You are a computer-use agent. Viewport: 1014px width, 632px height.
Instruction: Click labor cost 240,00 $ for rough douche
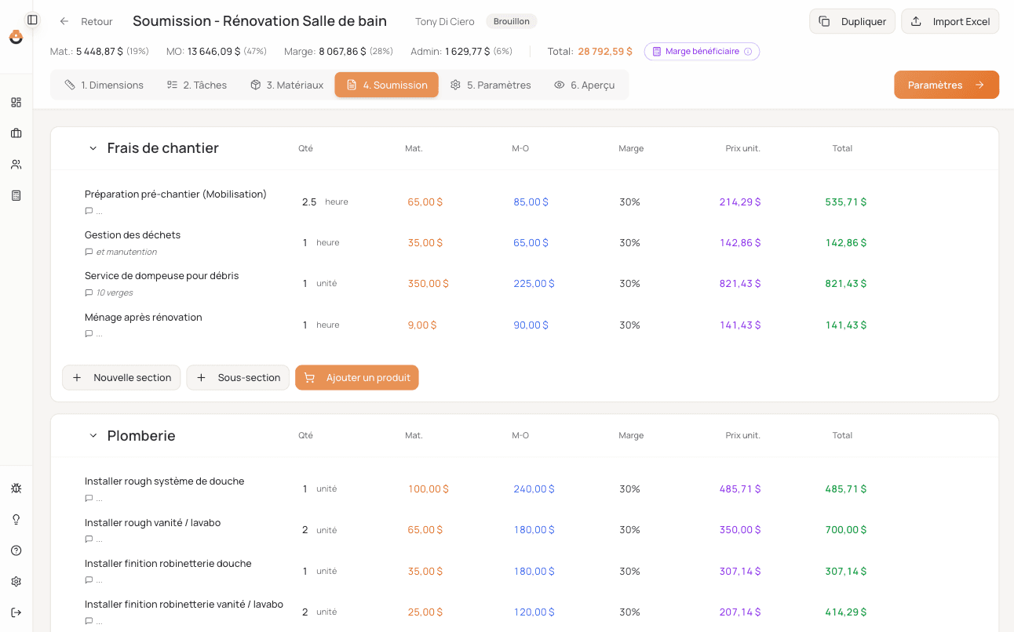point(534,489)
